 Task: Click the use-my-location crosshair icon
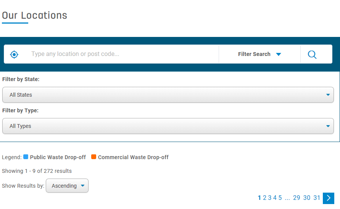14,54
